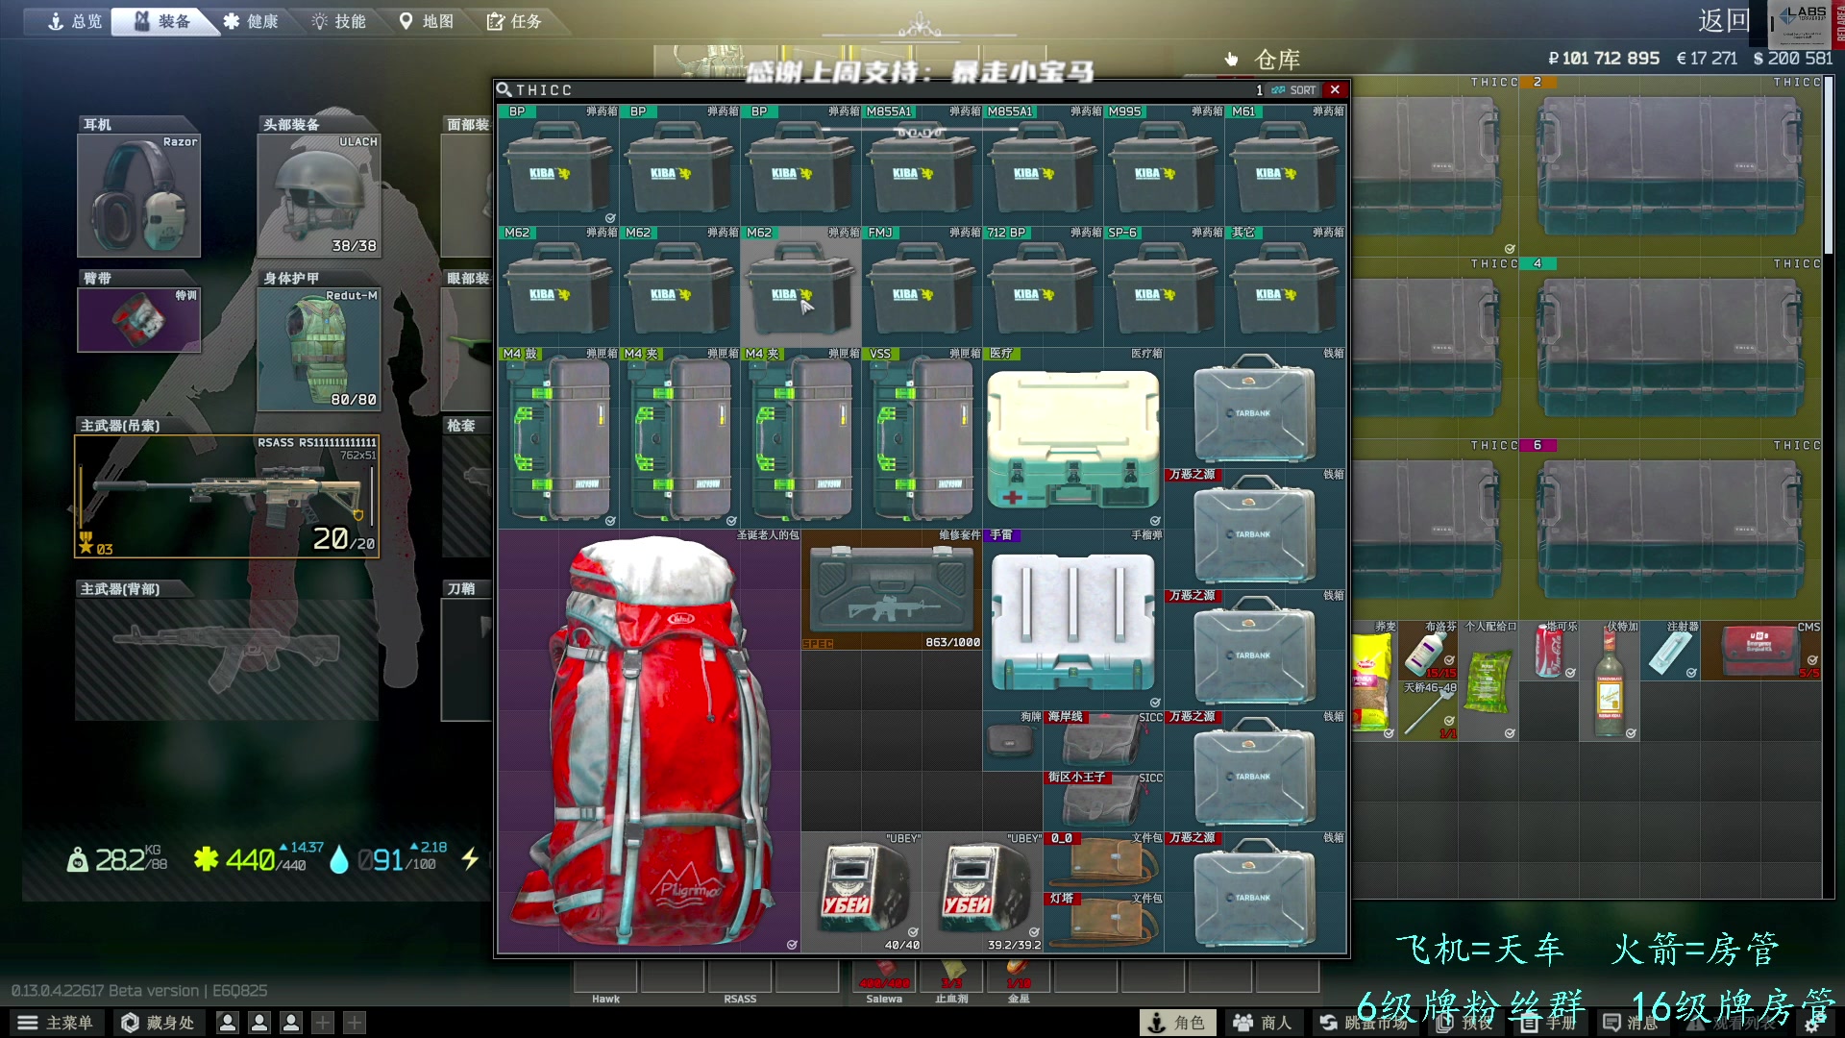1845x1038 pixels.
Task: Close the THICC case window
Action: coord(1335,89)
